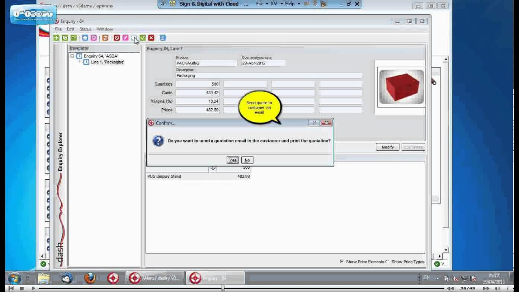Viewport: 519px width, 292px height.
Task: Click the green plus add icon
Action: [56, 38]
